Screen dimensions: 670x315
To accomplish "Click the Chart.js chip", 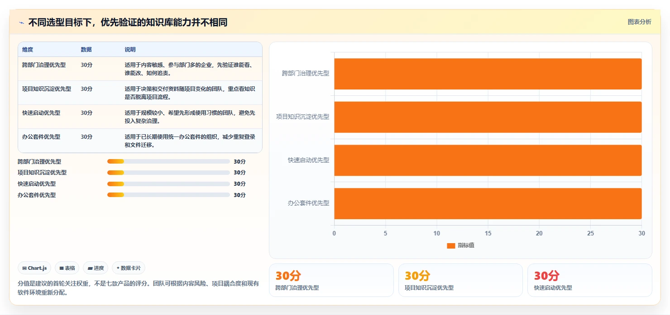I will (34, 268).
